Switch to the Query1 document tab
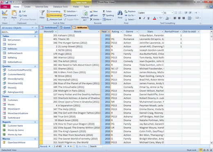This screenshot has width=213, height=152. click(65, 28)
